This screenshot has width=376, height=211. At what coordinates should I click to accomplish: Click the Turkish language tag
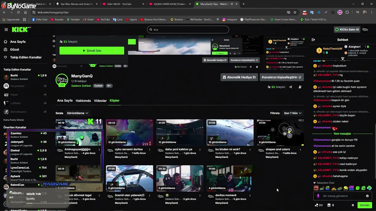coord(98,86)
